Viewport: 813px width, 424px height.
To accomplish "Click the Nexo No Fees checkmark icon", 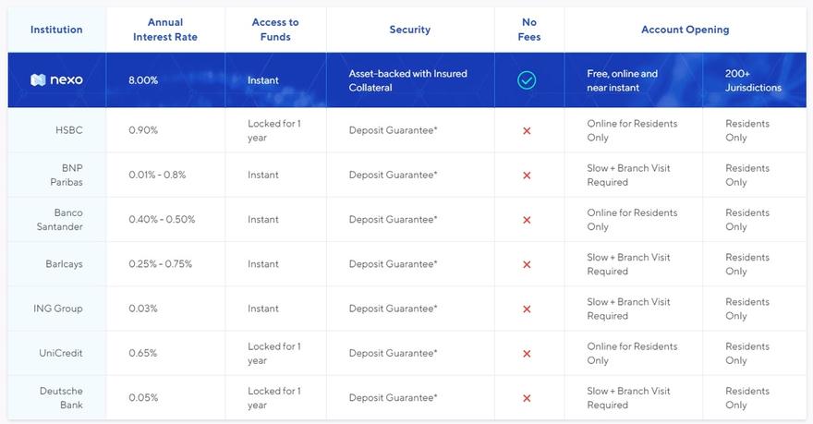I will click(527, 80).
